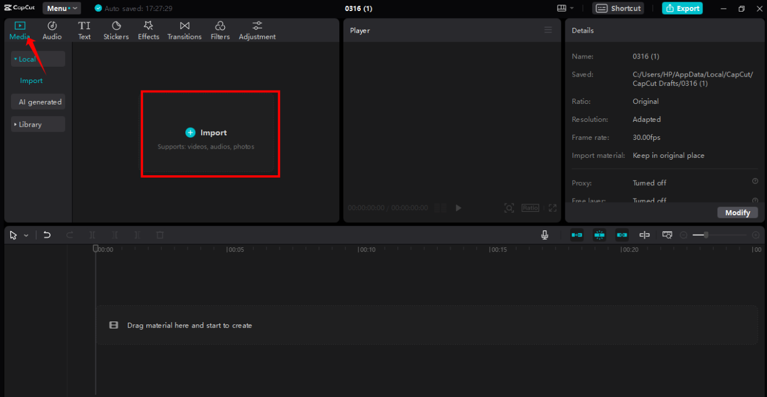Open the CapCut Menu dropdown
Image resolution: width=767 pixels, height=397 pixels.
tap(62, 8)
